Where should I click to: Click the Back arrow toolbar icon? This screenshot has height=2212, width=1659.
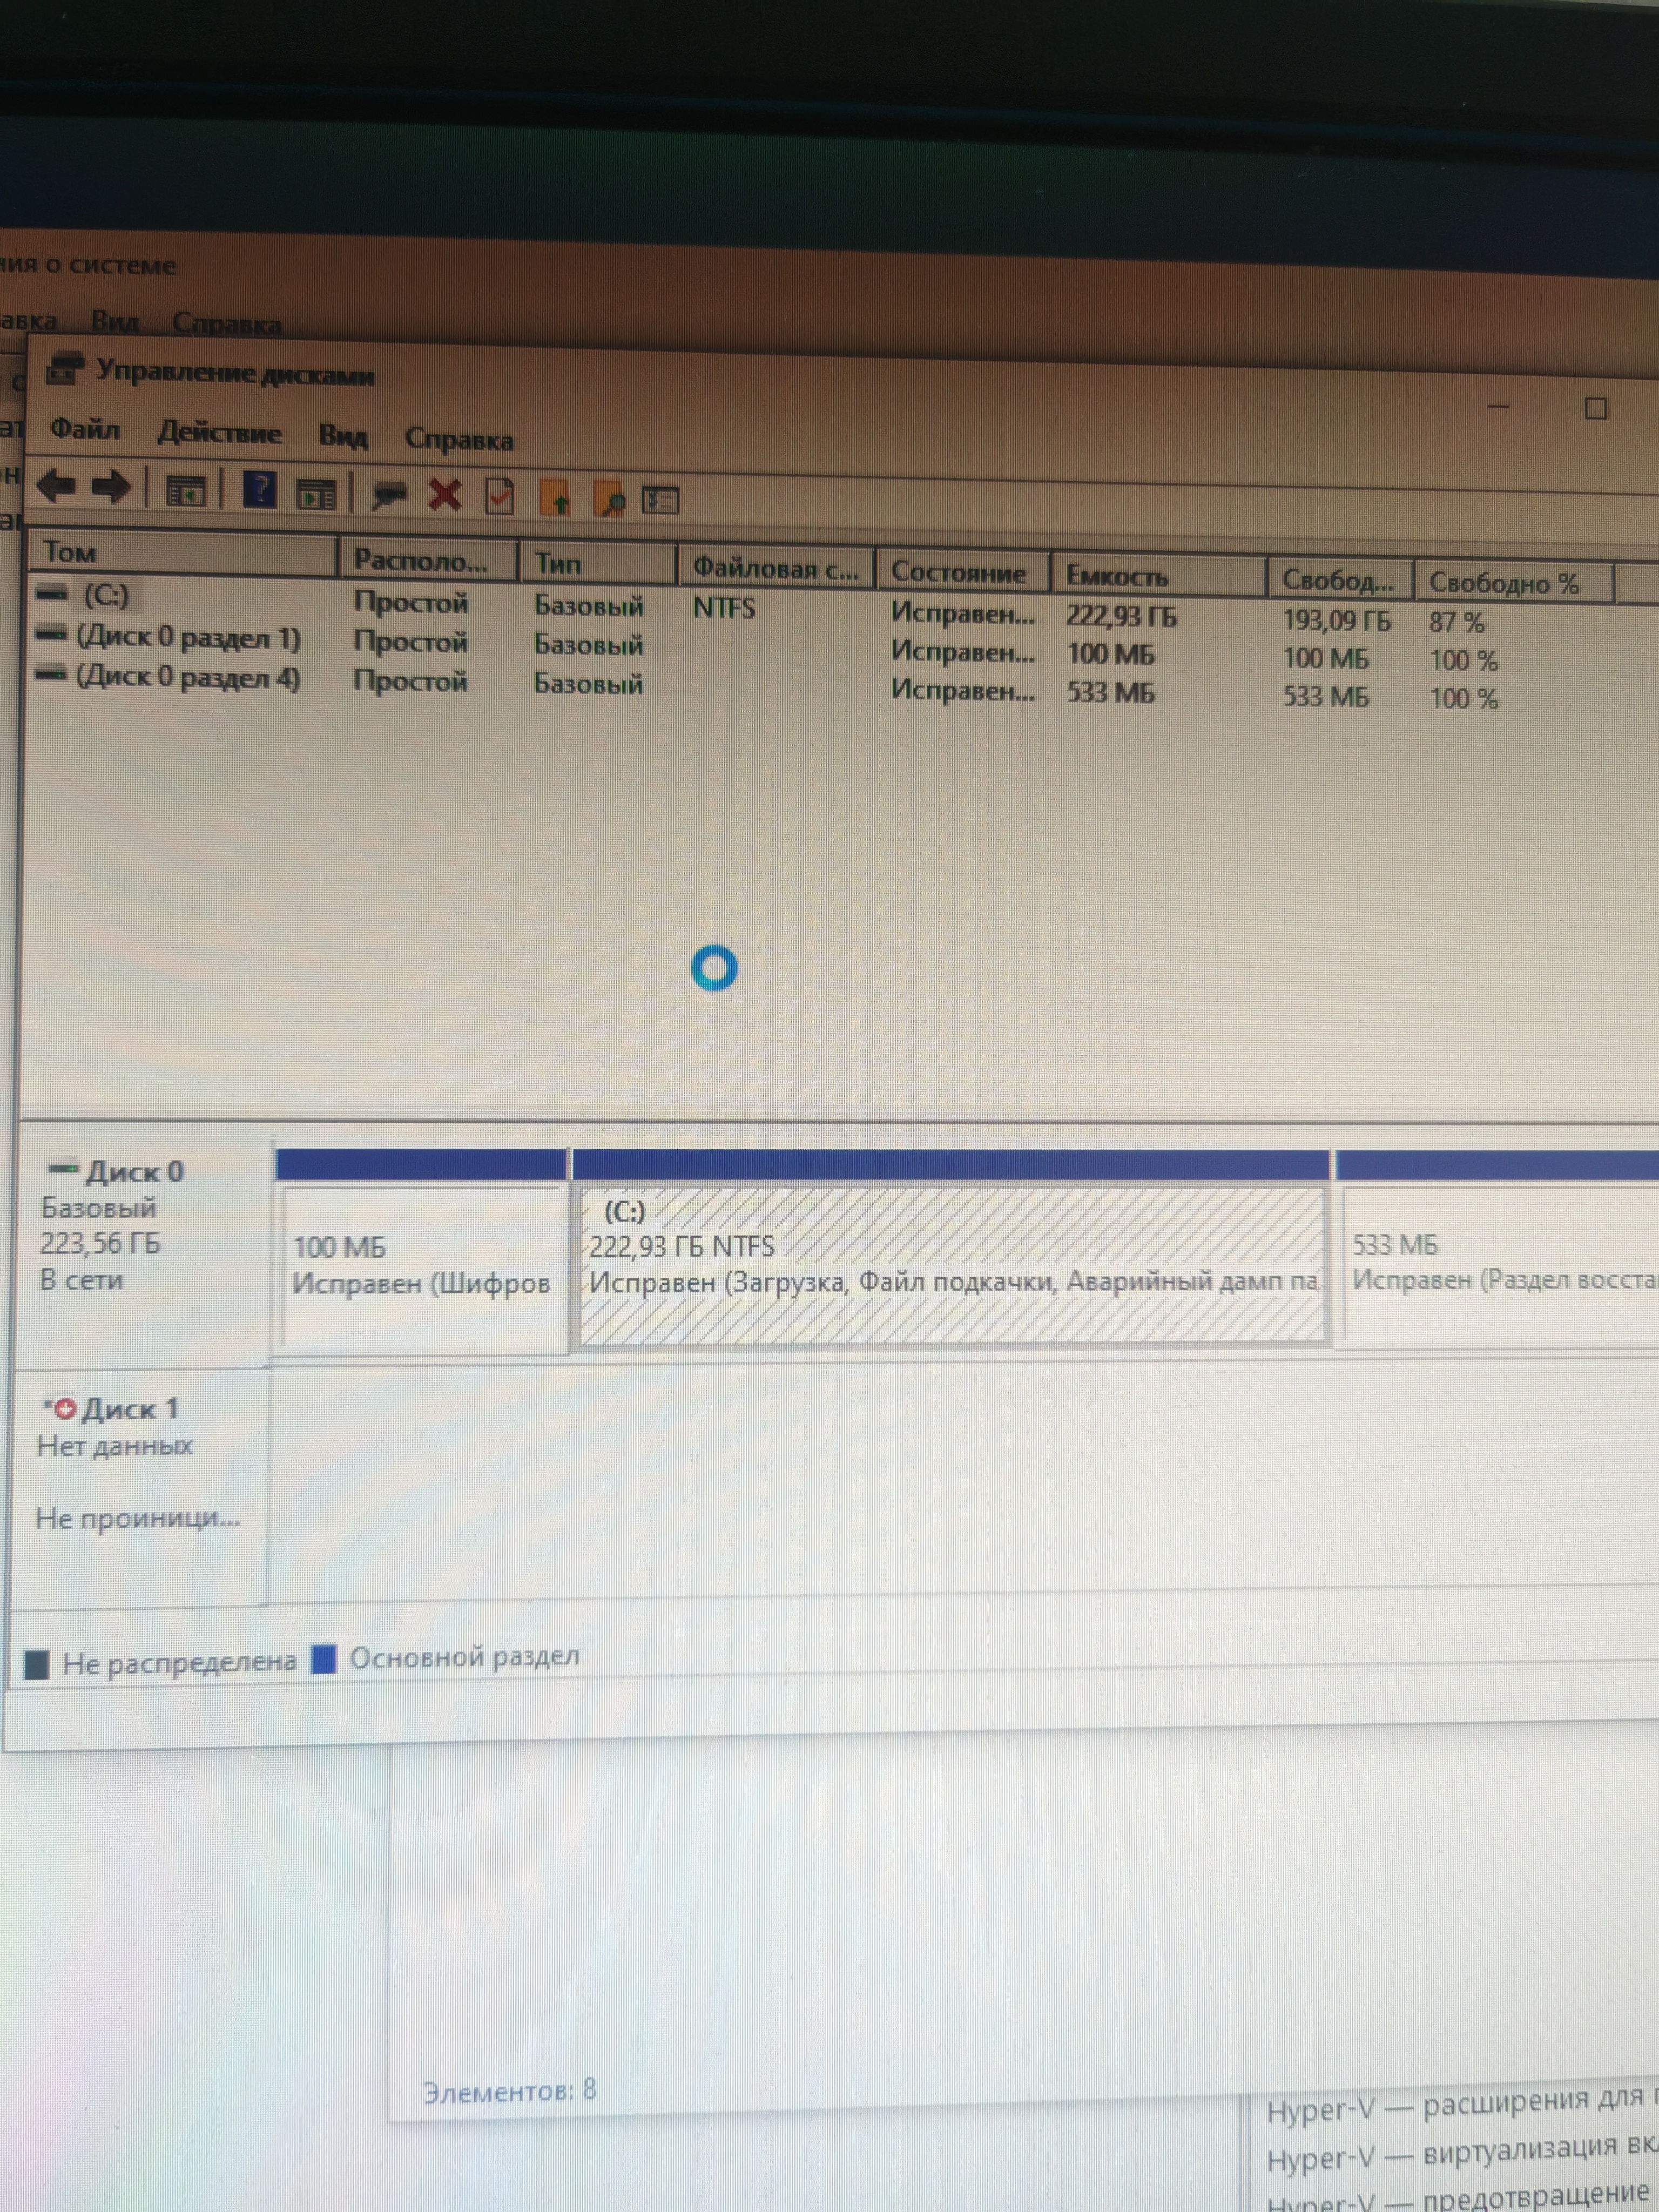click(56, 487)
